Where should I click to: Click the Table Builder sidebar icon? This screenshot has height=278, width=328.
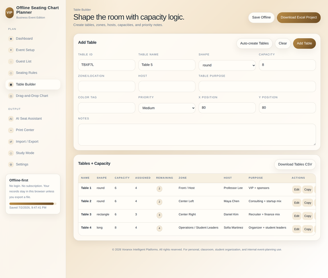[x=11, y=84]
